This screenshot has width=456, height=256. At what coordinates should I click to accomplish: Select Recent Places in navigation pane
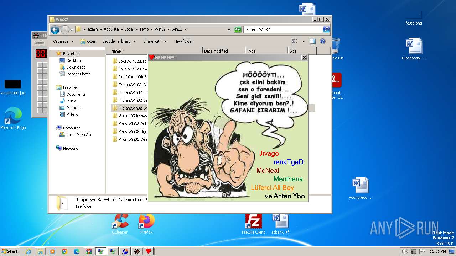(x=78, y=74)
